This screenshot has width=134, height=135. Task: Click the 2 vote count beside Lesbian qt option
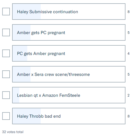coord(128,95)
